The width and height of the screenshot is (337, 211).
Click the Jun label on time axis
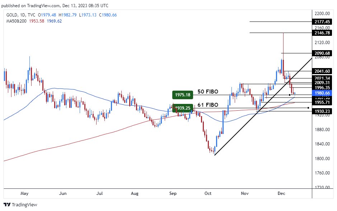(63, 193)
